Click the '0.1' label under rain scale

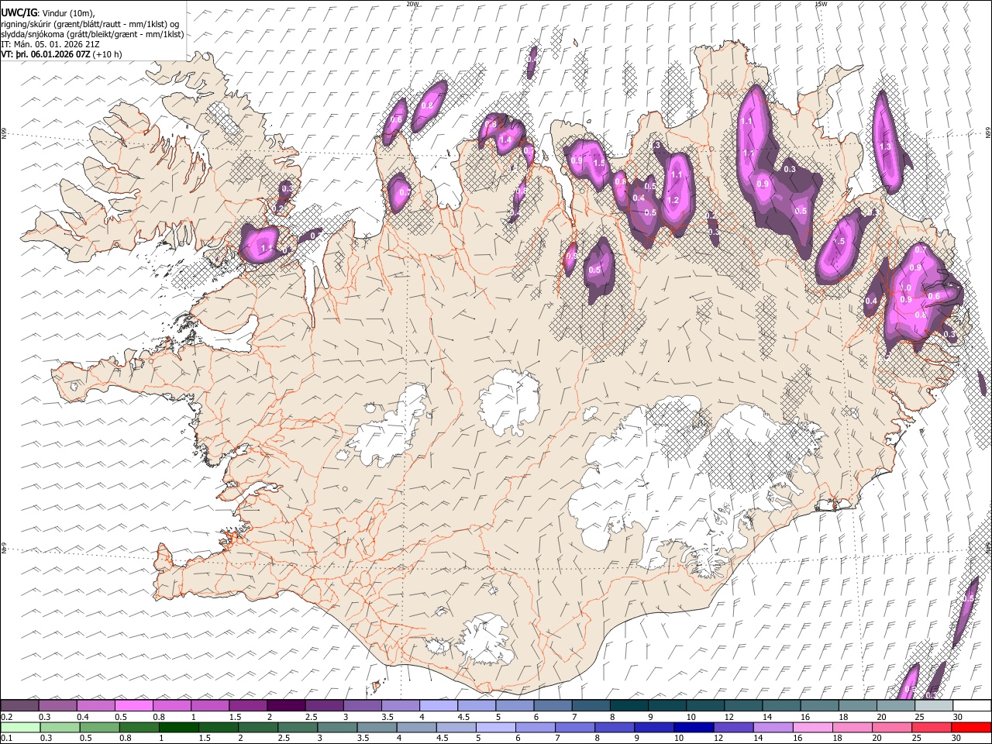pyautogui.click(x=7, y=739)
